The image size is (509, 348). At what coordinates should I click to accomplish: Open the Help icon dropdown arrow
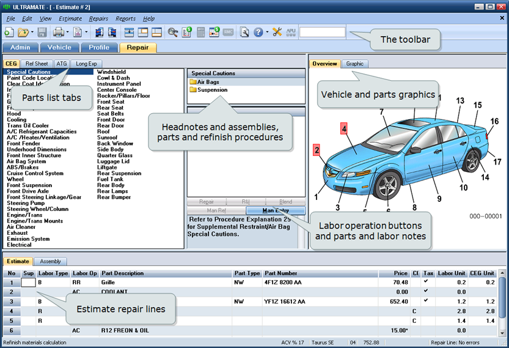point(266,32)
